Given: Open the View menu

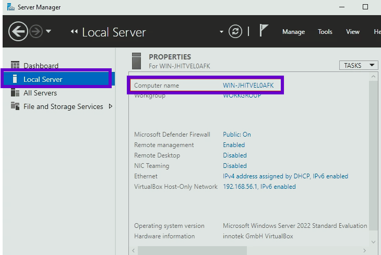Looking at the screenshot, I should [x=353, y=32].
